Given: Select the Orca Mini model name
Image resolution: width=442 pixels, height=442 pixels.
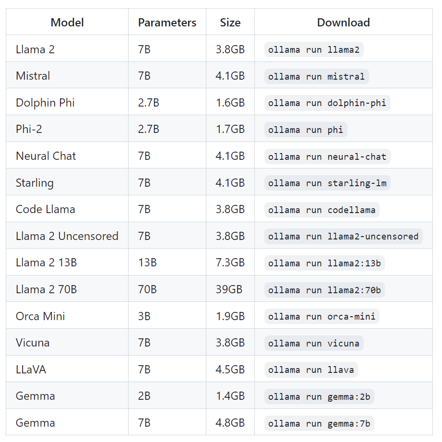Looking at the screenshot, I should (40, 316).
